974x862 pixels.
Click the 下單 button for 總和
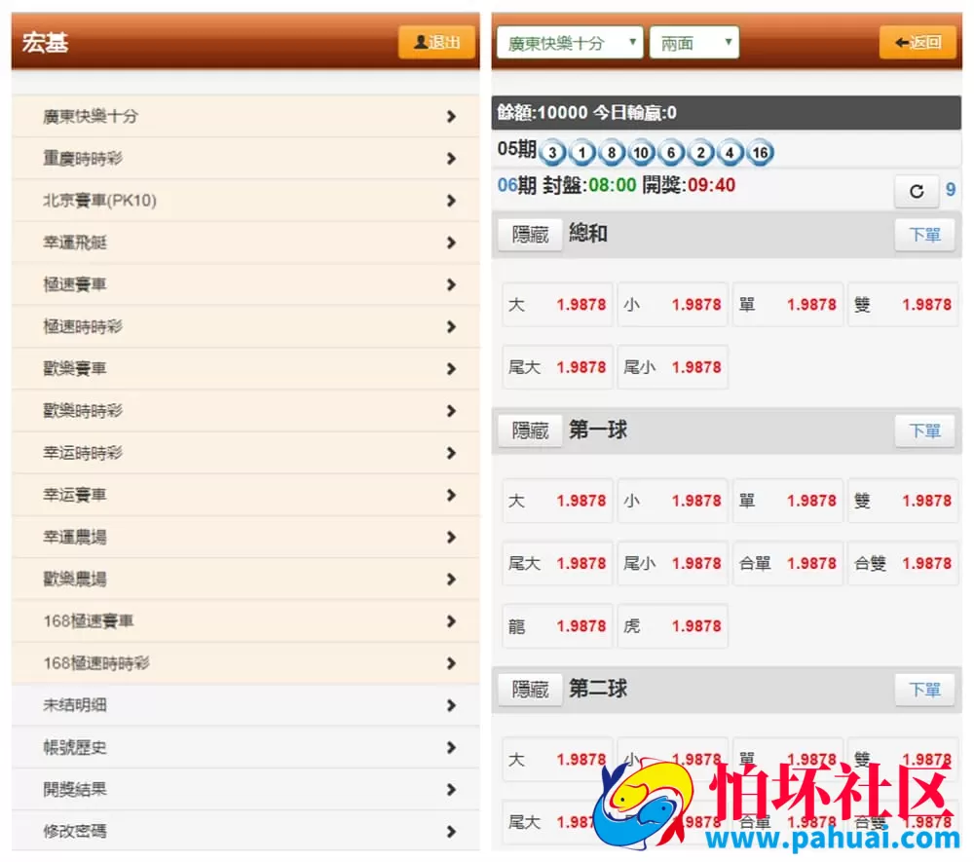[923, 234]
